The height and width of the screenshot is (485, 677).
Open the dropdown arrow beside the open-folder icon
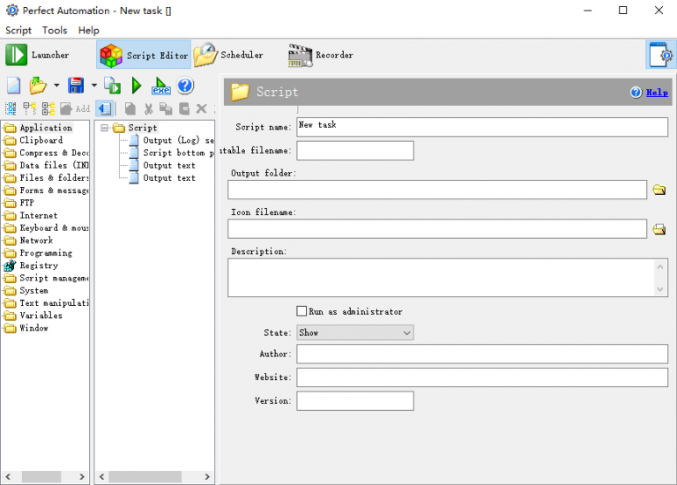pyautogui.click(x=56, y=86)
